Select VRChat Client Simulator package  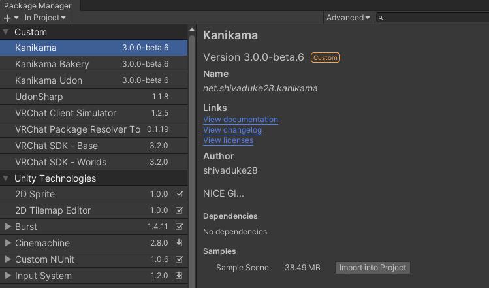[93, 113]
